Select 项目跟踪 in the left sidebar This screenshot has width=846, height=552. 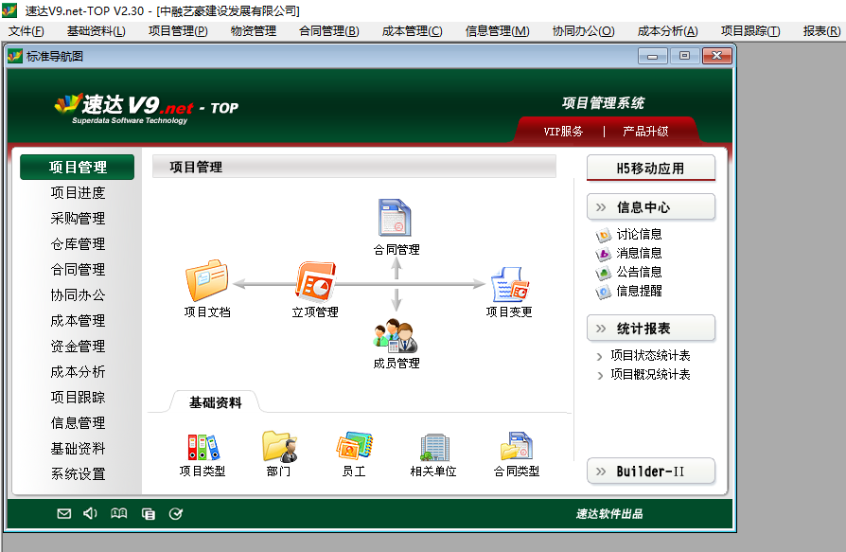[x=78, y=397]
